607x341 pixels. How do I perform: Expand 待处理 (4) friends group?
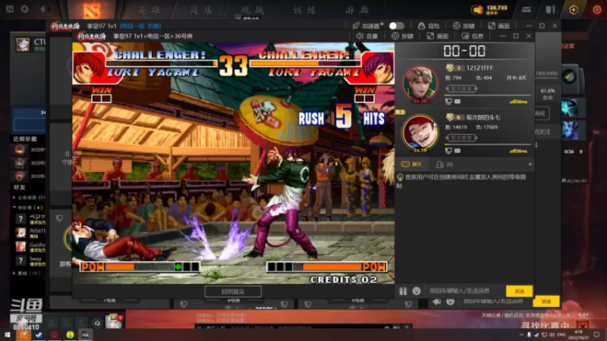pyautogui.click(x=28, y=208)
